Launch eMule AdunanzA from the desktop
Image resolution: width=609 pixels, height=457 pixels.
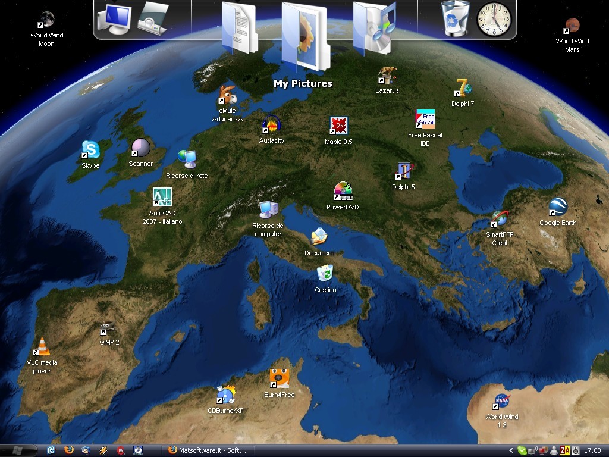point(228,104)
